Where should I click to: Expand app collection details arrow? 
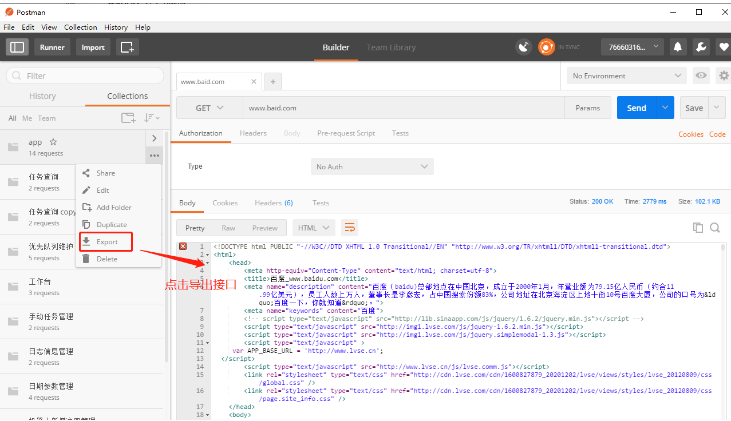pyautogui.click(x=154, y=138)
